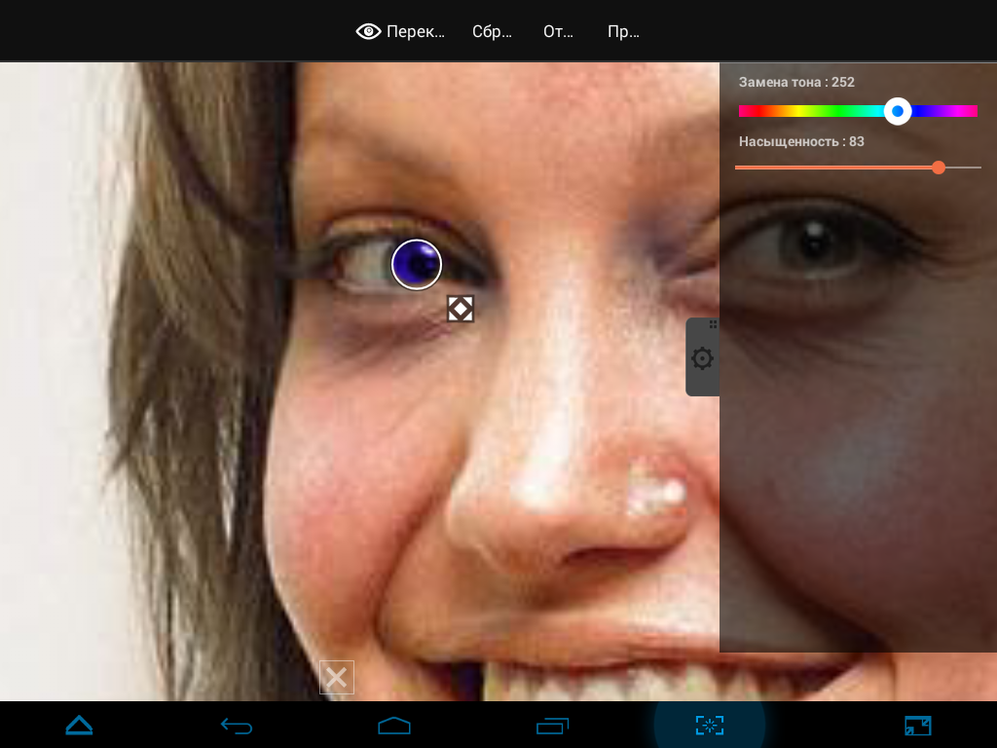Tap the Android back arrow
997x748 pixels.
click(x=237, y=725)
